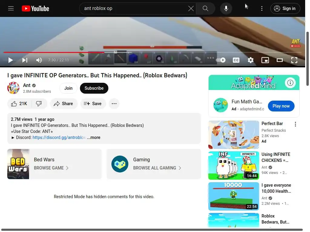Open the three-dot settings menu in header

[262, 8]
